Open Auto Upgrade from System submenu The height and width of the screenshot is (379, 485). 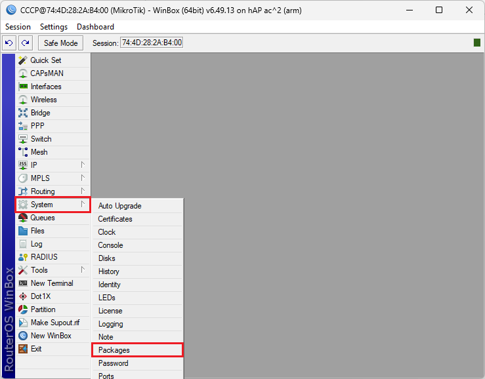pos(137,206)
